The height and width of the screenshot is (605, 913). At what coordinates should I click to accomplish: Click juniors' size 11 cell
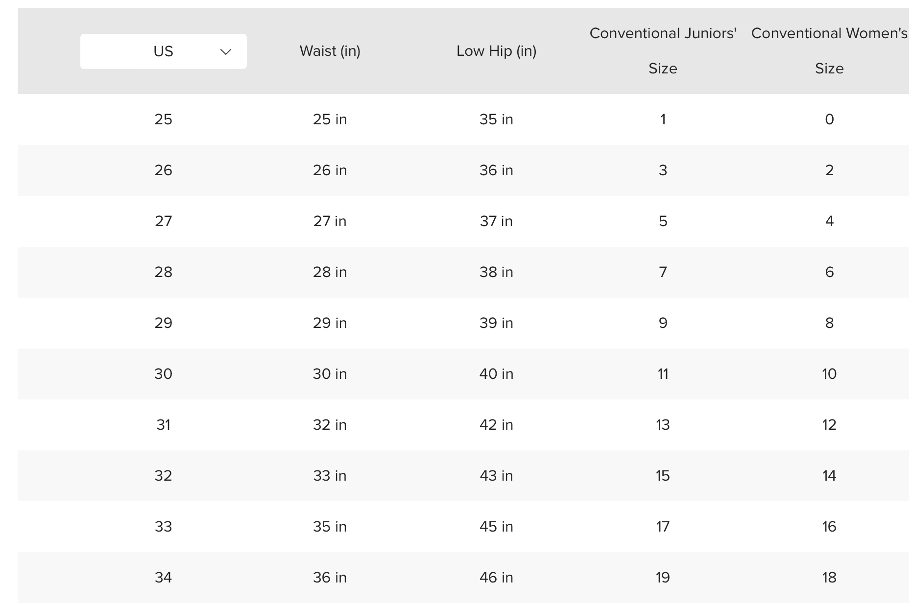pos(663,374)
